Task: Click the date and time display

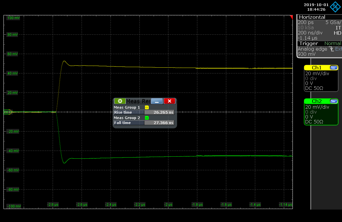Action: [x=316, y=7]
